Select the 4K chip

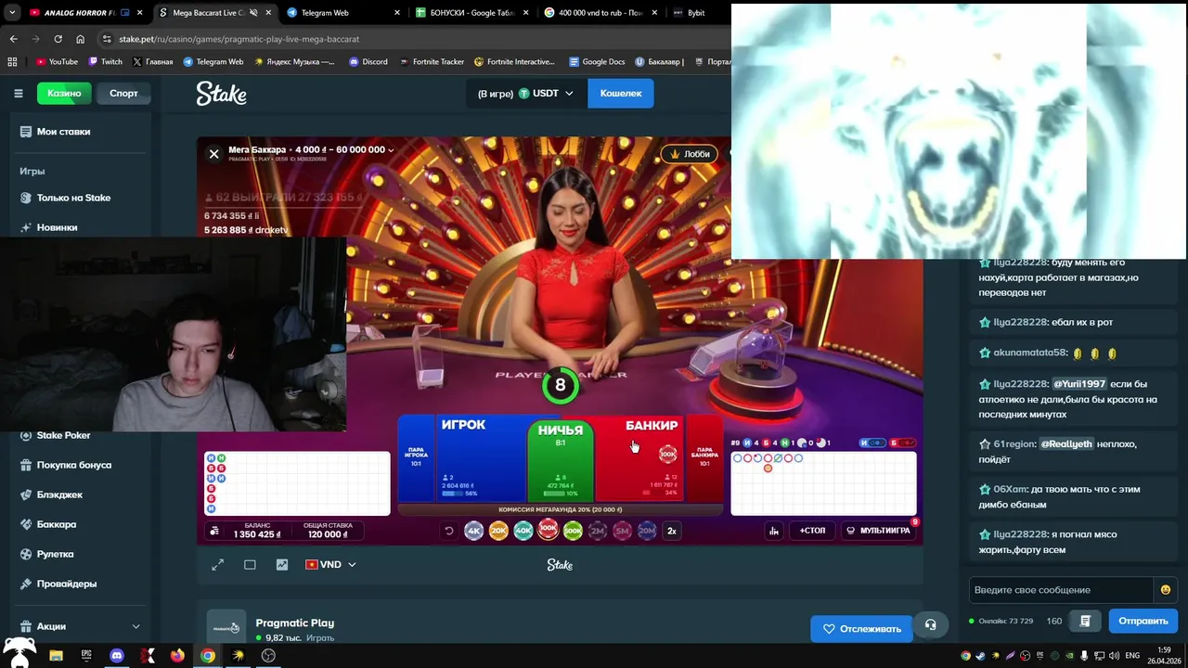[x=473, y=531]
